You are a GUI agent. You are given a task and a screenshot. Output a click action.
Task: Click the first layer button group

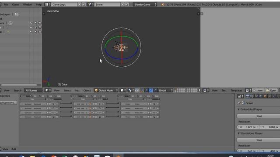tap(180, 90)
